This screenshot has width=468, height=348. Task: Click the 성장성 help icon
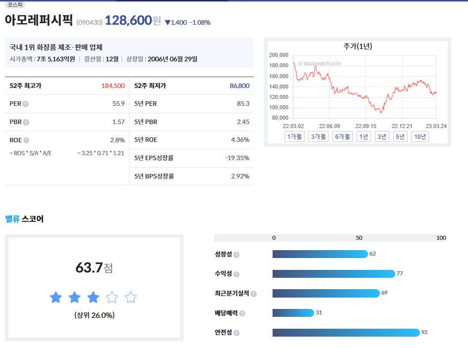pyautogui.click(x=236, y=254)
